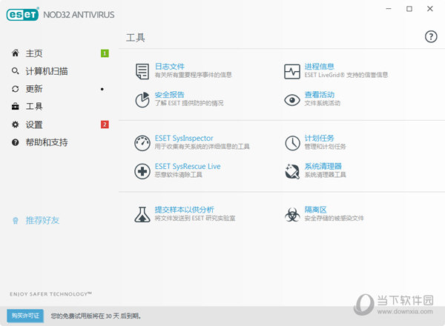The image size is (445, 326).
Task: Click the SysRescue Live plus icon
Action: [x=142, y=171]
